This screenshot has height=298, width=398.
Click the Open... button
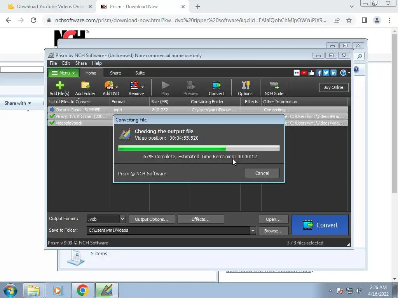274,219
